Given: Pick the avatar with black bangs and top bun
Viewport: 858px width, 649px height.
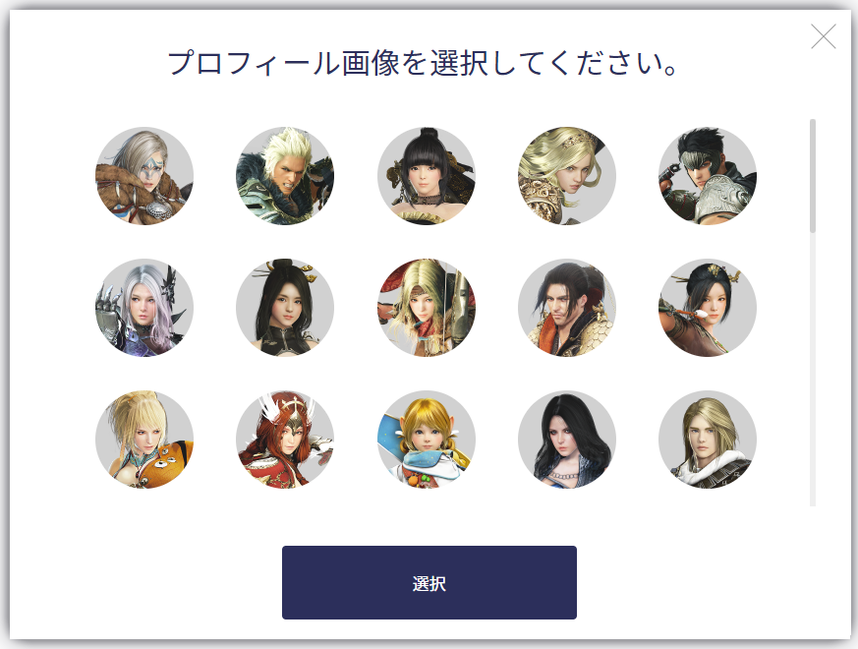Looking at the screenshot, I should [x=427, y=176].
